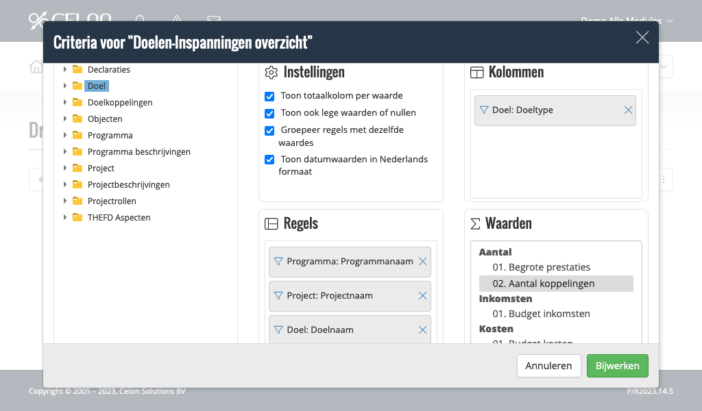Uncheck Toon totaalkolom per waarde
Image resolution: width=702 pixels, height=411 pixels.
pos(269,97)
